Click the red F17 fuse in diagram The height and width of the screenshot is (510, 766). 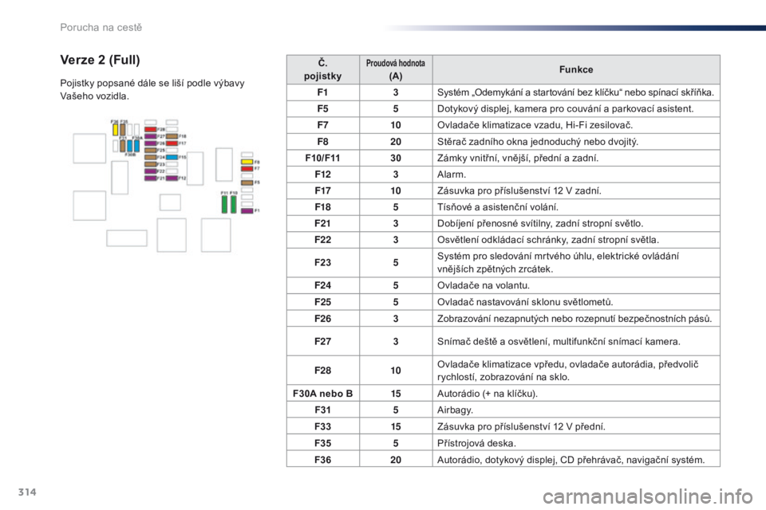click(172, 143)
